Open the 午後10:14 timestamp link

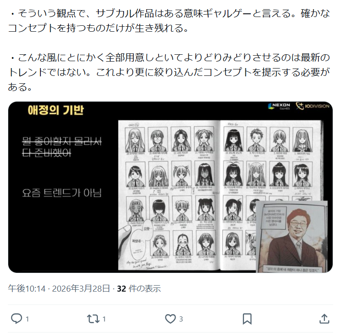[x=27, y=289]
